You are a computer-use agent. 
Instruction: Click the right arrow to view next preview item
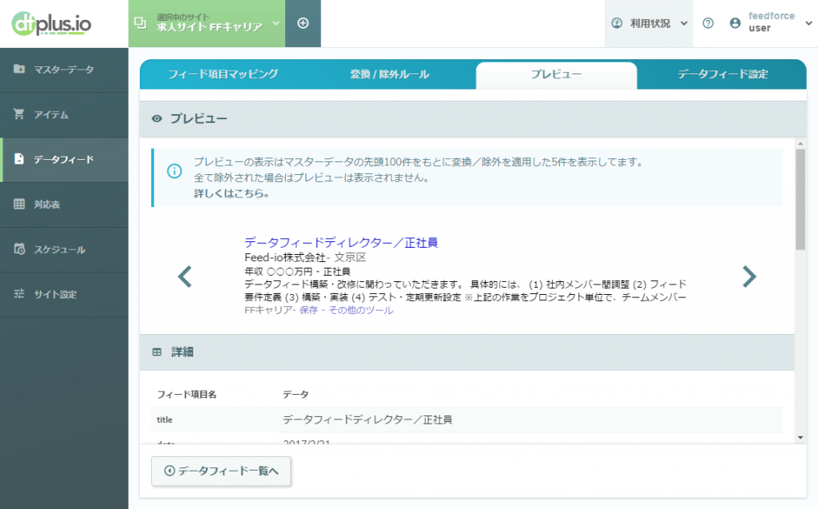(749, 276)
